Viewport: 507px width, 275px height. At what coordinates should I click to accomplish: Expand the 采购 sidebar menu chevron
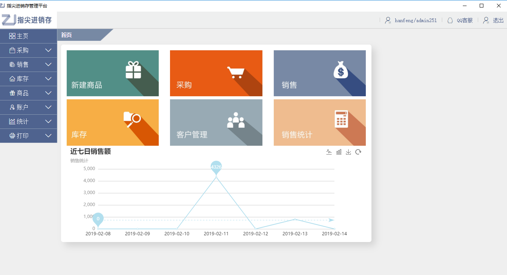click(x=48, y=50)
